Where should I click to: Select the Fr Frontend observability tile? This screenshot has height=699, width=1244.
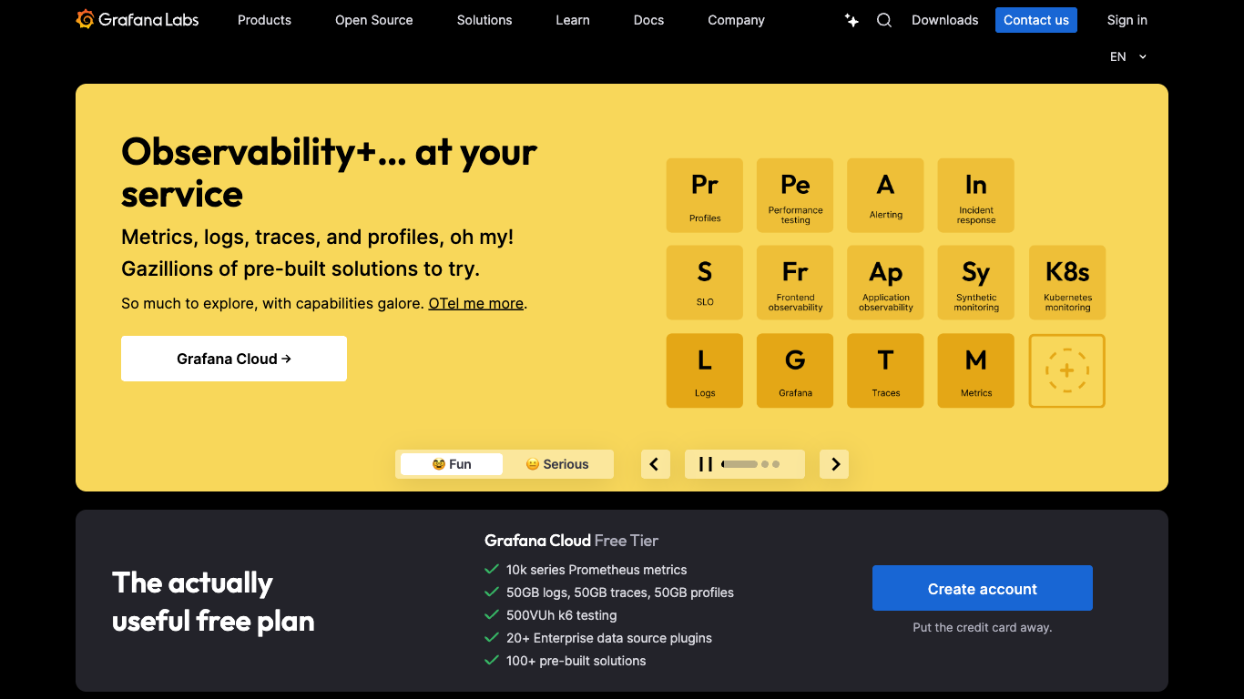795,283
